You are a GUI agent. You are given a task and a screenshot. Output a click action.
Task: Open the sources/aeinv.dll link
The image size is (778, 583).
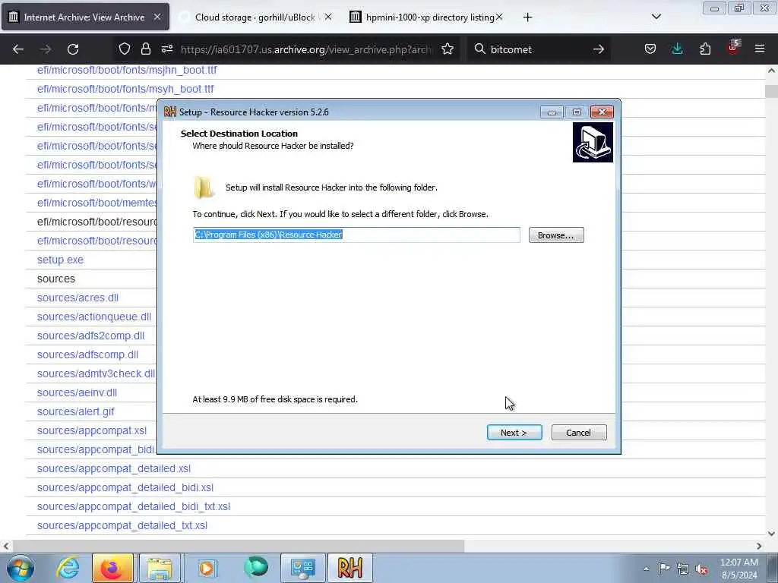(77, 392)
